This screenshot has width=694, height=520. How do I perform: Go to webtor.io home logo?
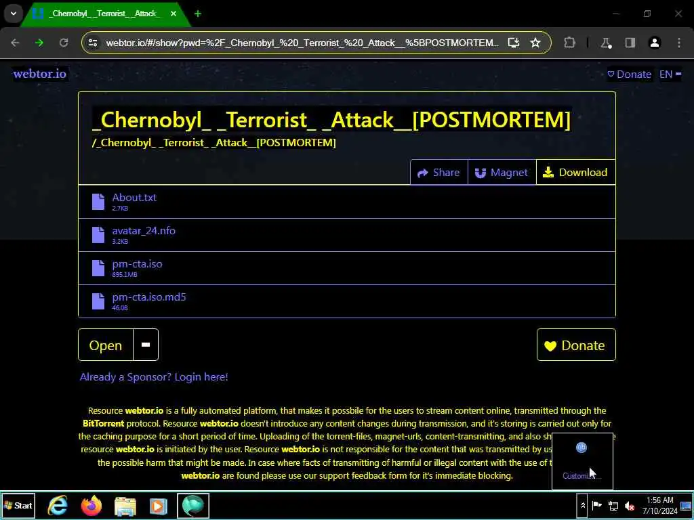[40, 74]
